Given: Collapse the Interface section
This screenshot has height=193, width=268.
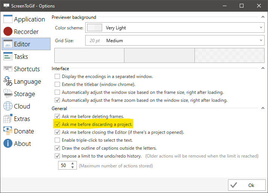Looking at the screenshot, I should coord(263,68).
